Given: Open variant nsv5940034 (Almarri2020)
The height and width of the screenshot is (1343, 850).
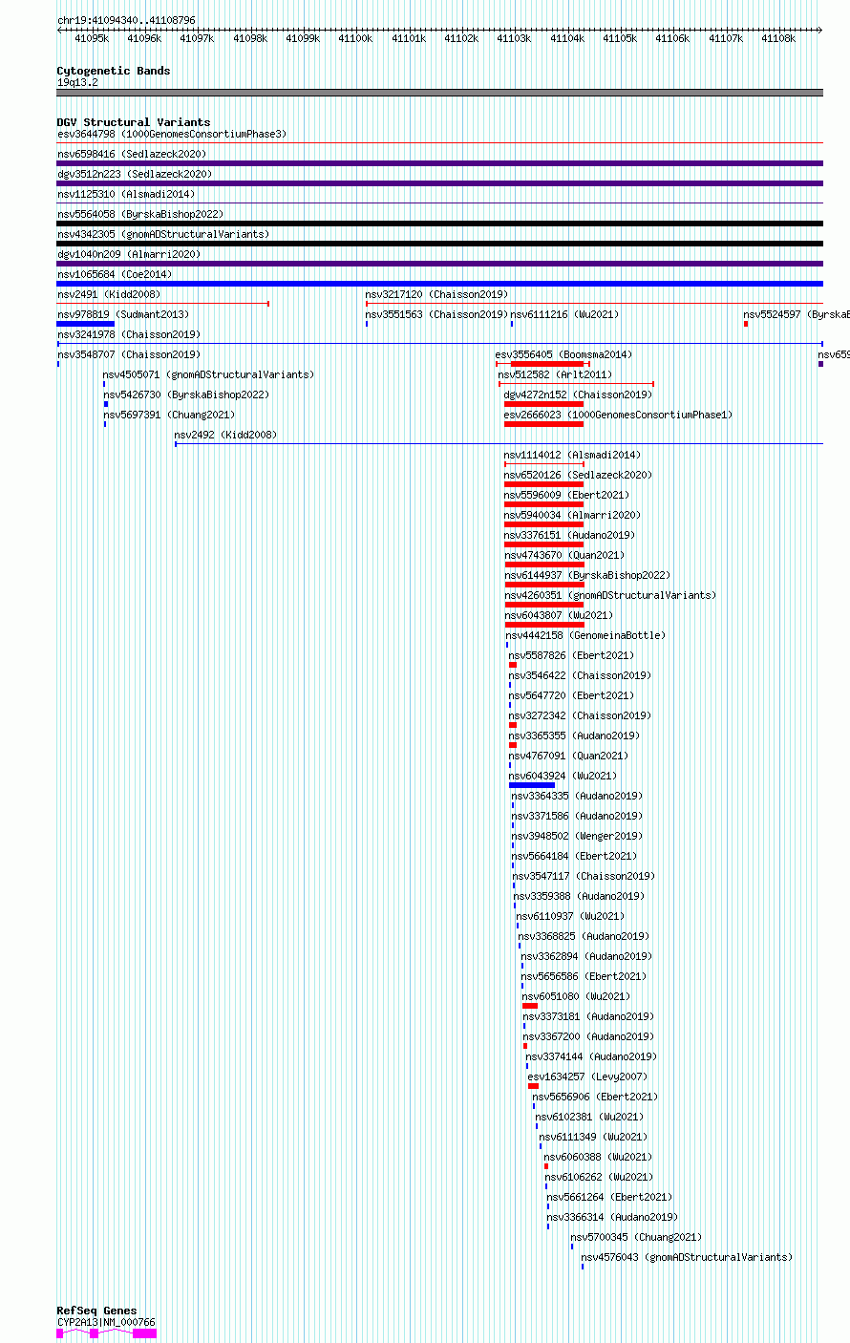Looking at the screenshot, I should pyautogui.click(x=572, y=515).
